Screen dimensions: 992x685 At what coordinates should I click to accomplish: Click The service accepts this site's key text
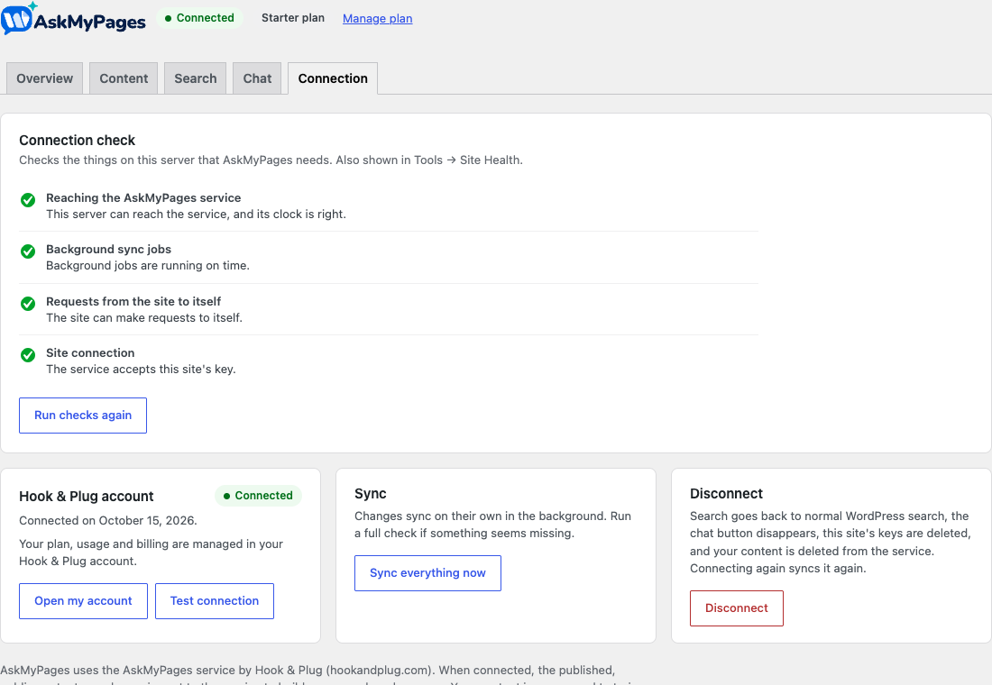coord(141,370)
